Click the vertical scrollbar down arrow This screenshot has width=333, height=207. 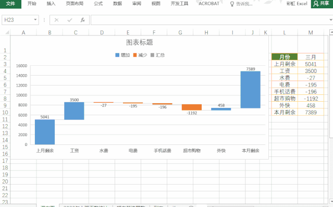(x=331, y=201)
